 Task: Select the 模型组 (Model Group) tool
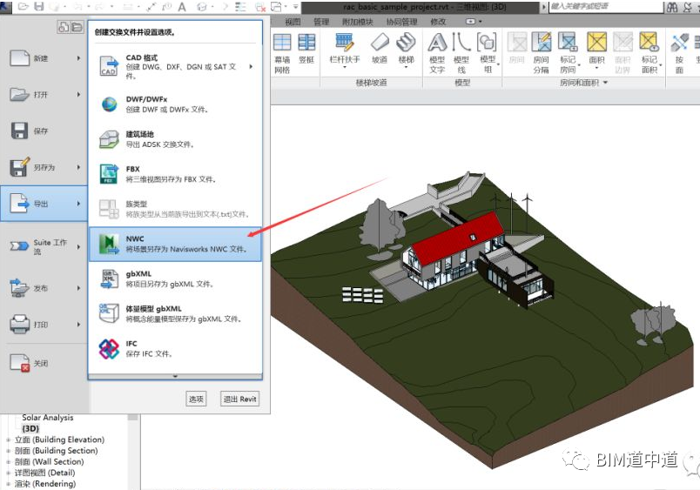[x=488, y=53]
